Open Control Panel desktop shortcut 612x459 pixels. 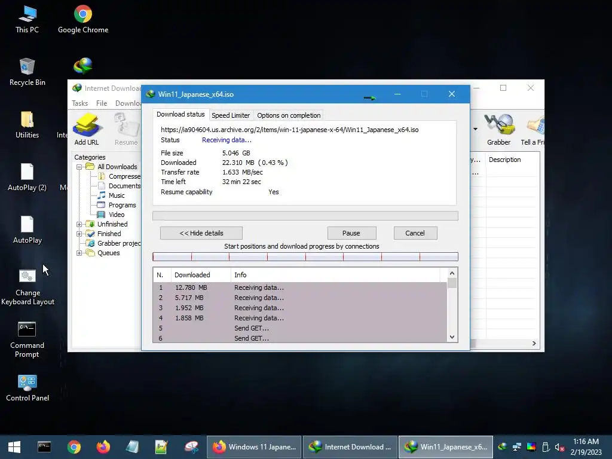pyautogui.click(x=27, y=388)
